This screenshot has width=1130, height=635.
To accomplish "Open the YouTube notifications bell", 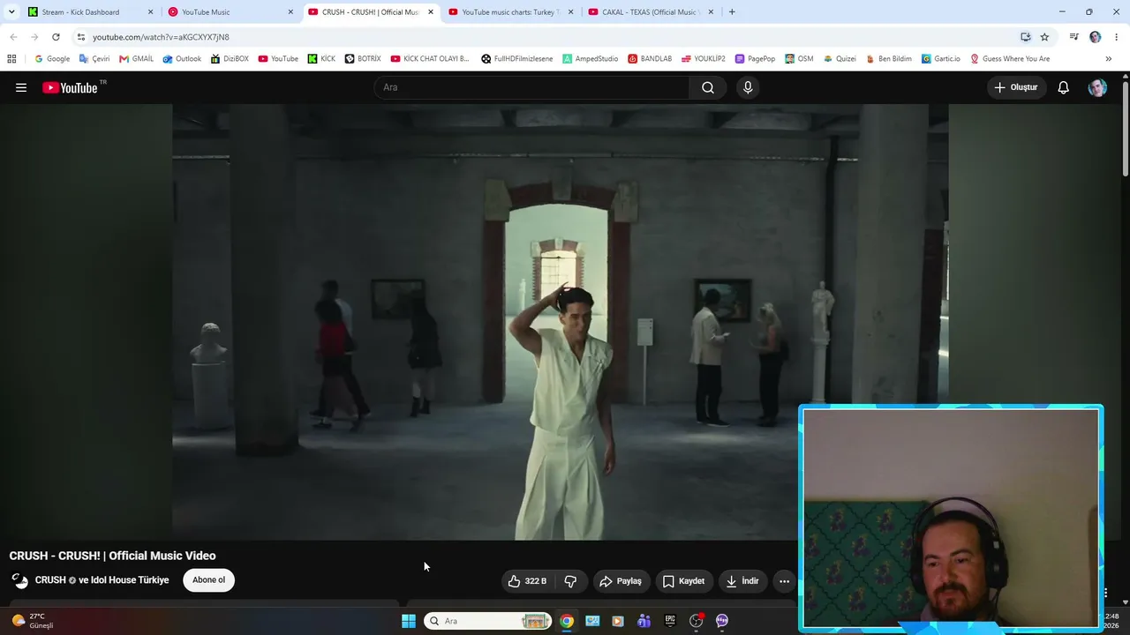I will [x=1064, y=87].
